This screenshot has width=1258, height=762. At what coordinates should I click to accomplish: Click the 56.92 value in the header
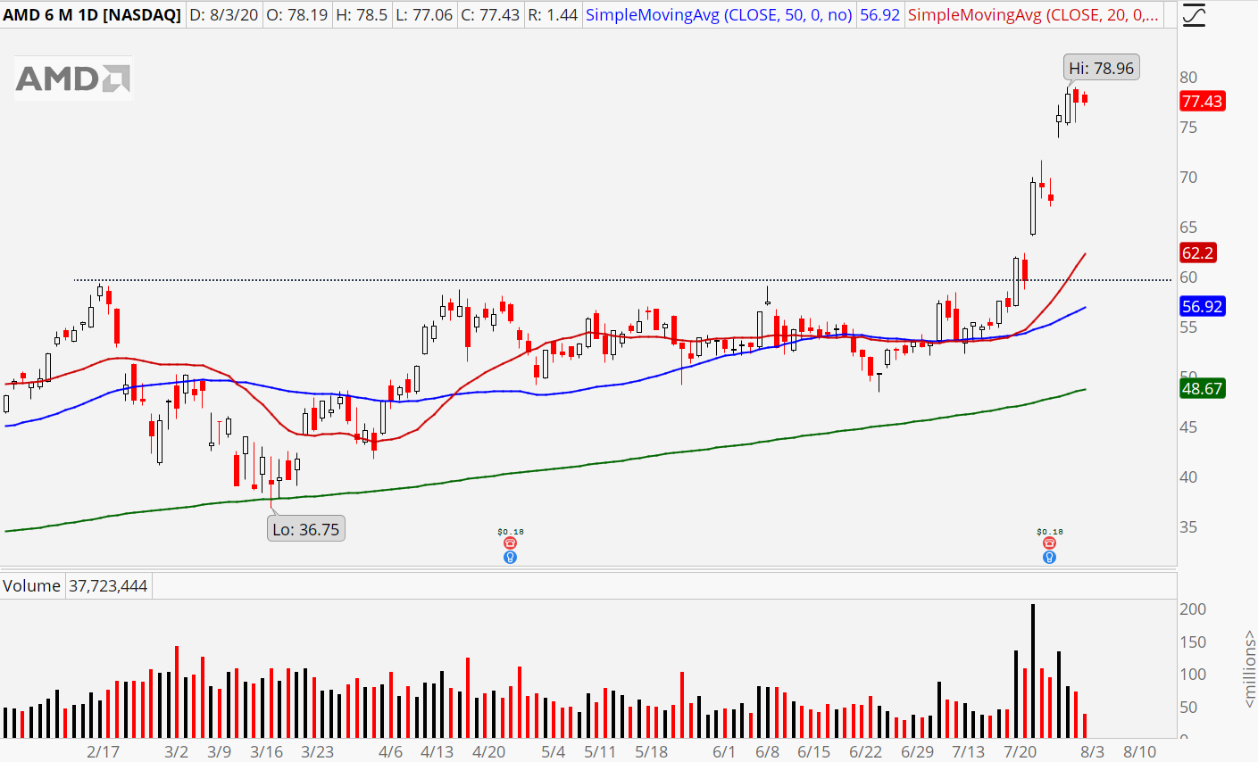coord(879,15)
